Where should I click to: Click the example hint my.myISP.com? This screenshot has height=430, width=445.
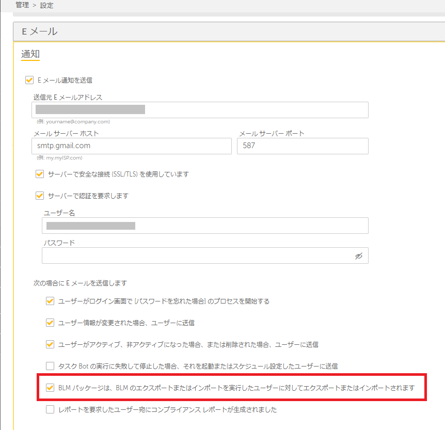point(59,157)
